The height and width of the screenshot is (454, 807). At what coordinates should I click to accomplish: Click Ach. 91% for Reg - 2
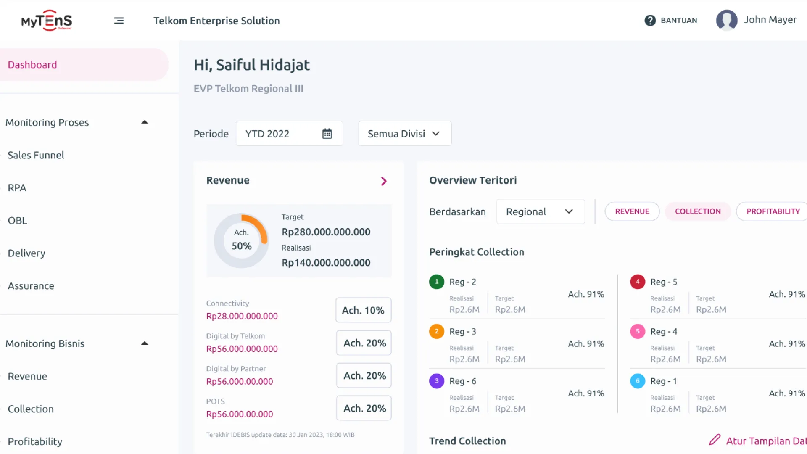(x=586, y=294)
